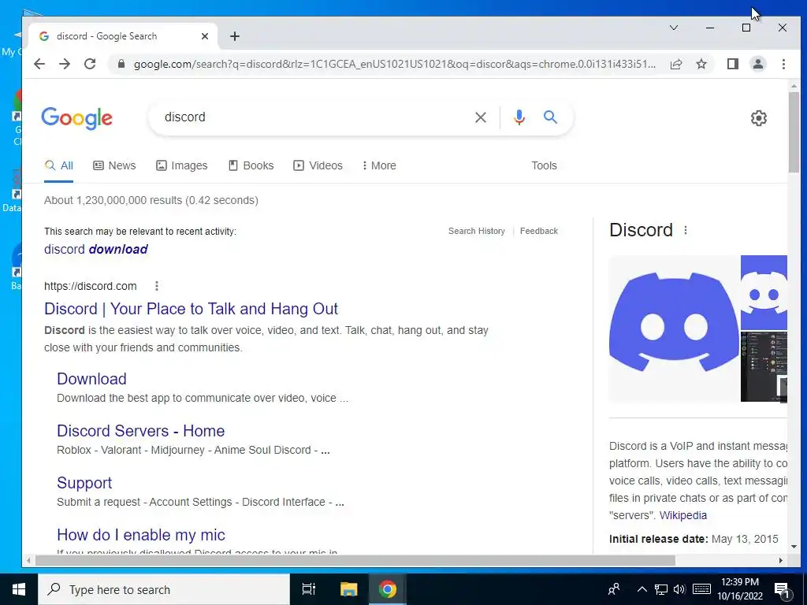Go forward using the browser forward arrow
Viewport: 807px width, 605px height.
tap(65, 64)
